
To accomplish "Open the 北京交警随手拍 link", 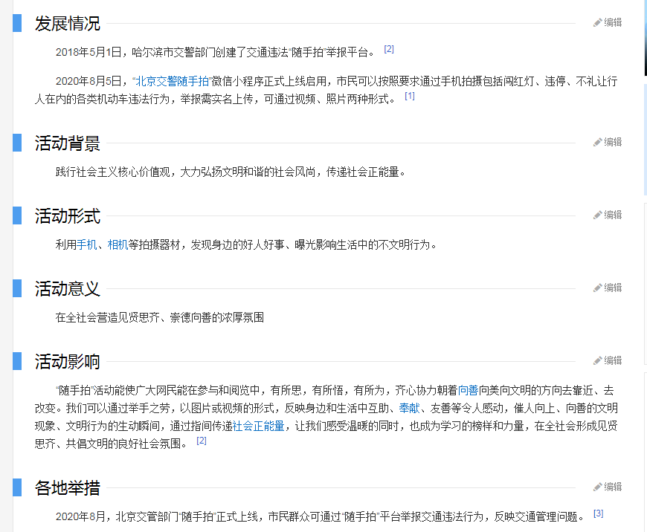I will pyautogui.click(x=172, y=81).
